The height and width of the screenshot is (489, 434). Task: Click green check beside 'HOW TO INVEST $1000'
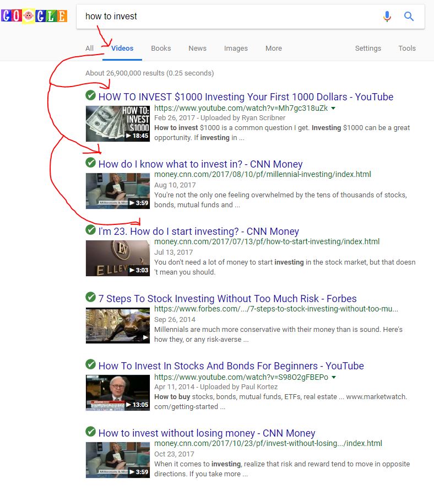tap(91, 95)
